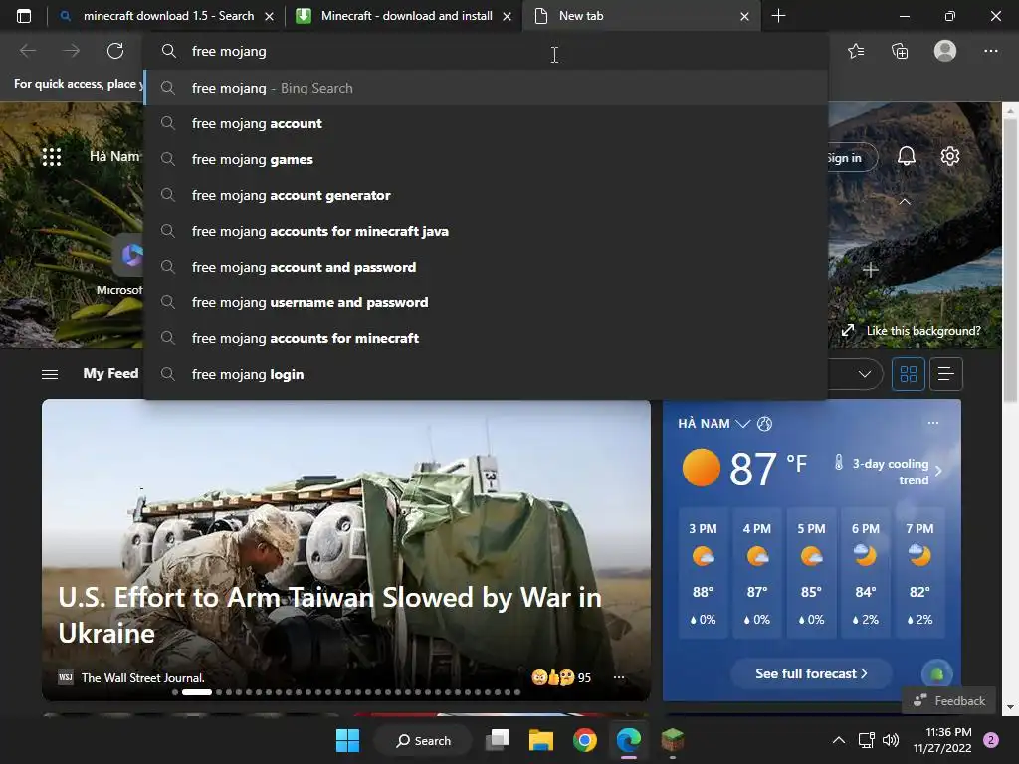The width and height of the screenshot is (1019, 764).
Task: Click the My Feed label
Action: (110, 374)
